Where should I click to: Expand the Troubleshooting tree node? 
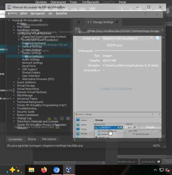click(14, 108)
